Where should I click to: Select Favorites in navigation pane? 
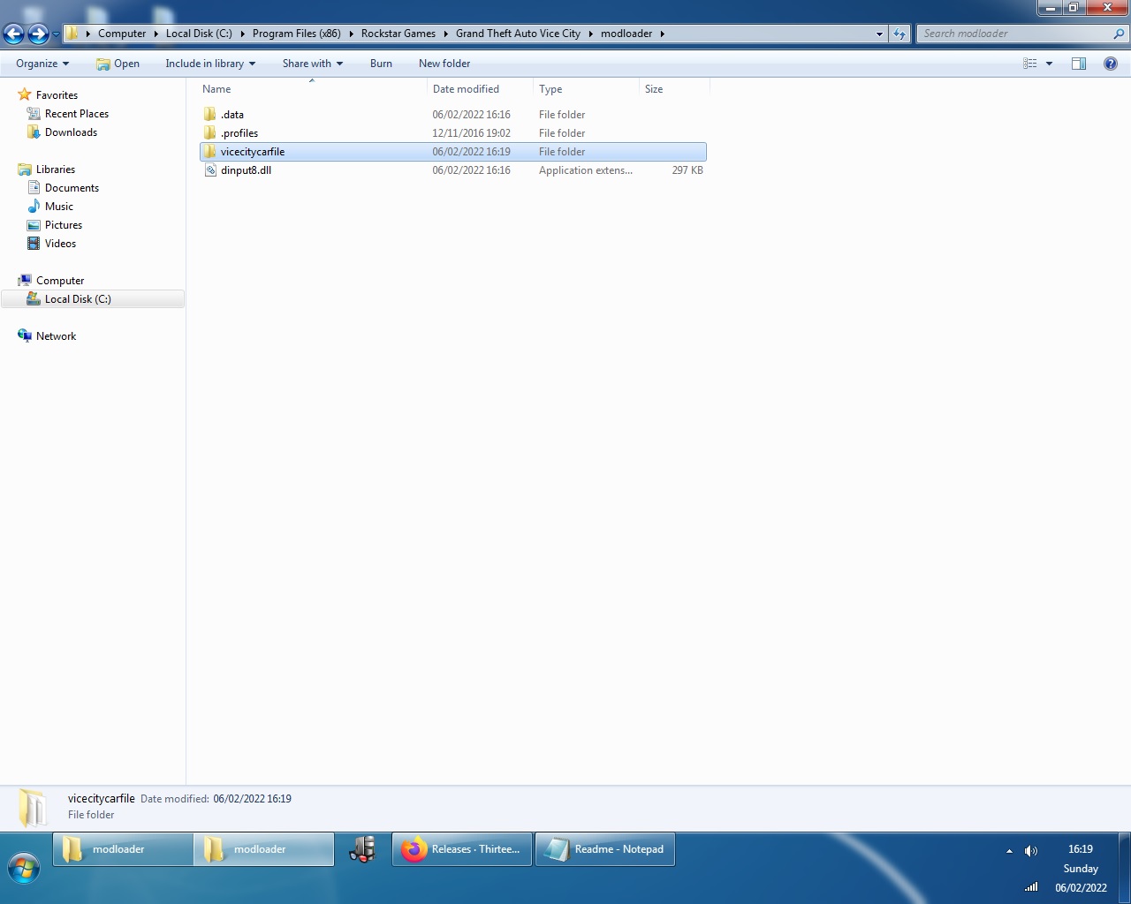[x=57, y=95]
